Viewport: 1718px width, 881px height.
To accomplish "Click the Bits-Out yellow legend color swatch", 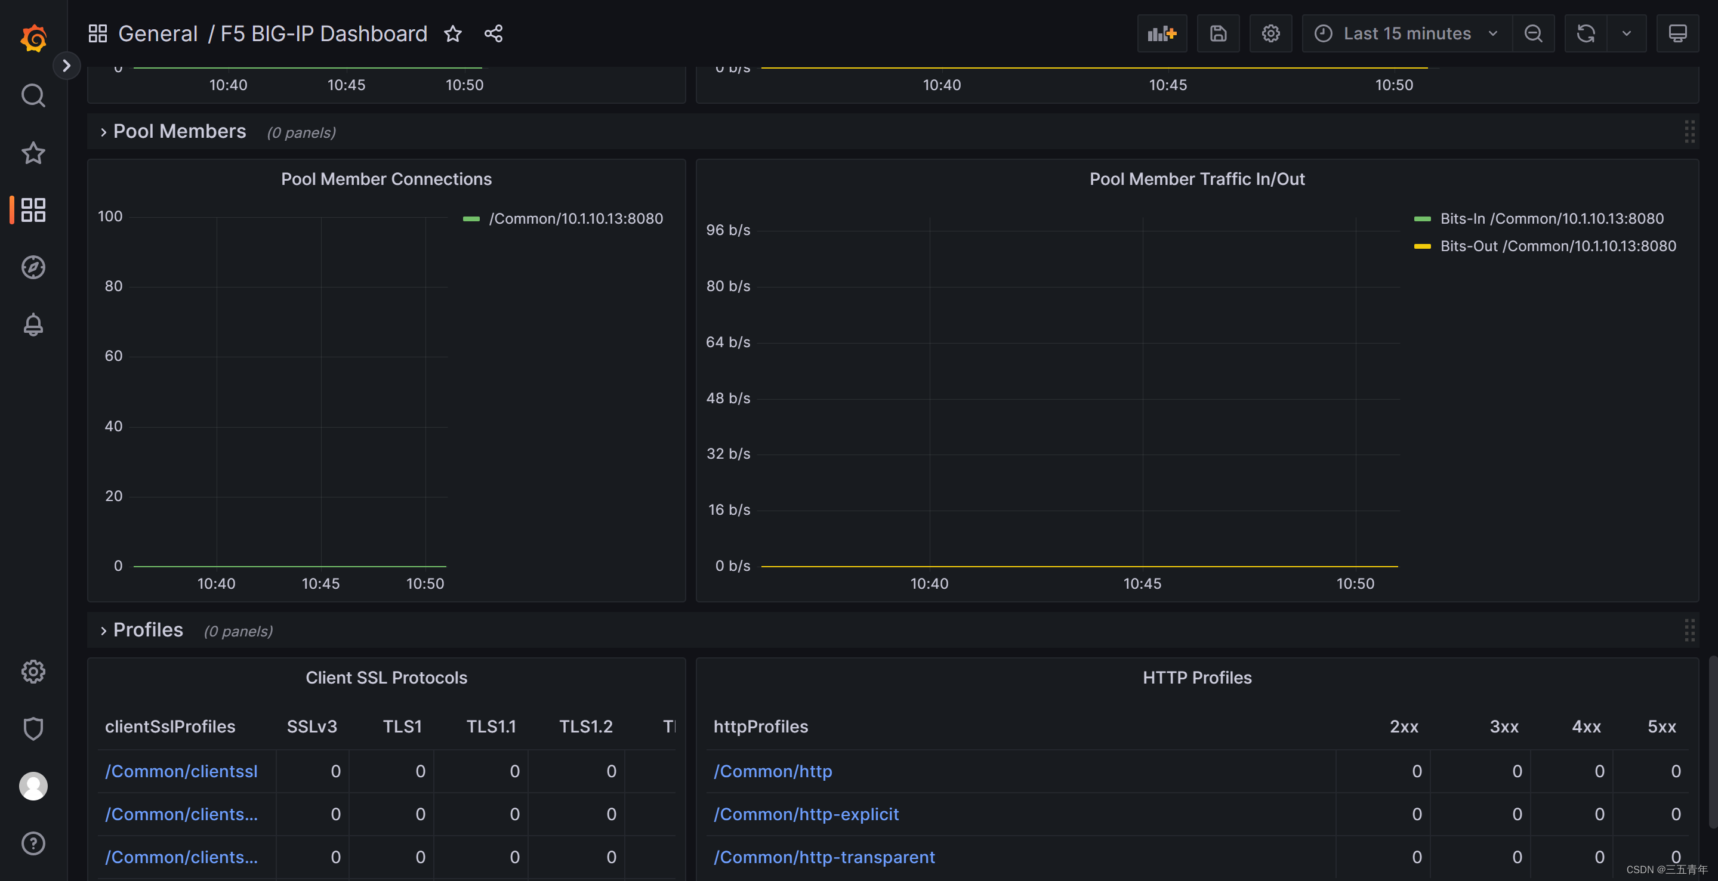I will pyautogui.click(x=1423, y=246).
